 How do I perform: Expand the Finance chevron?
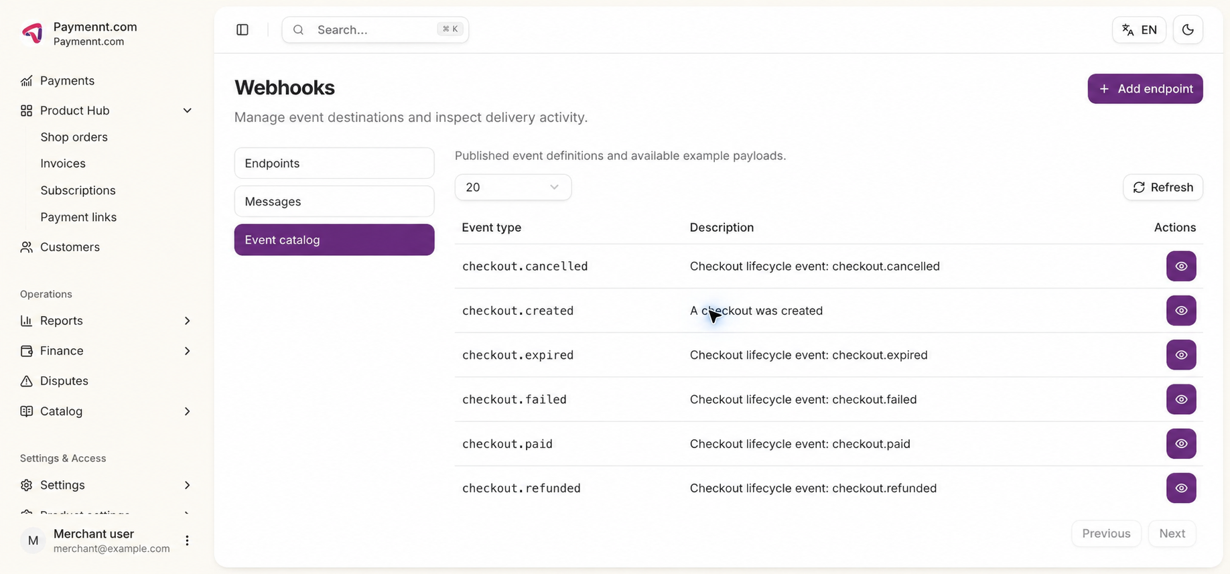point(188,351)
